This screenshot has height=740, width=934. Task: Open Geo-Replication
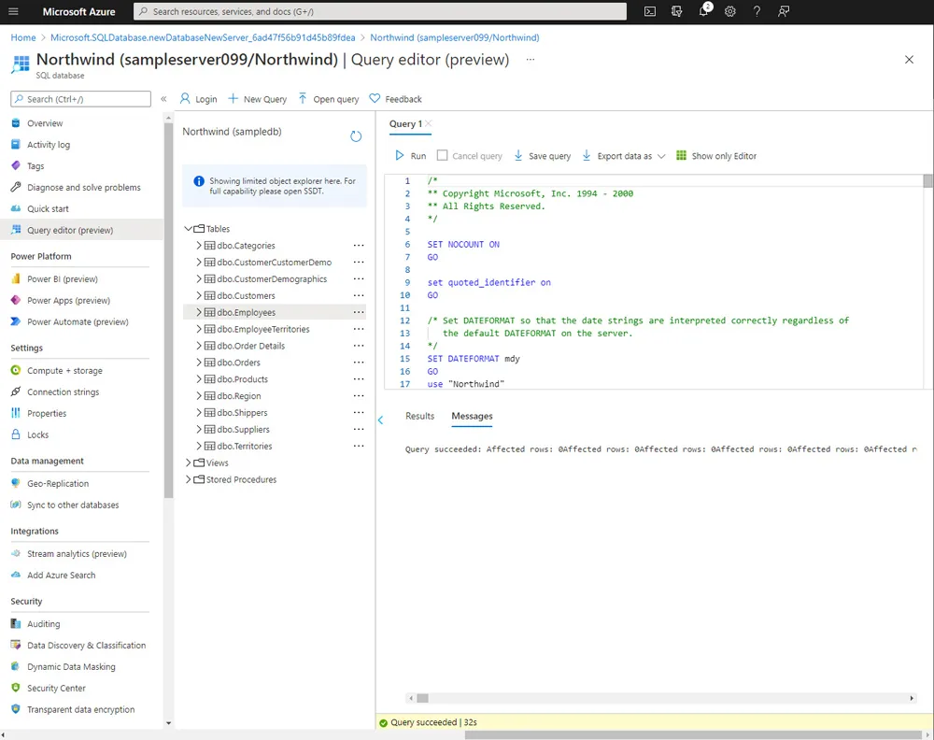pyautogui.click(x=58, y=484)
